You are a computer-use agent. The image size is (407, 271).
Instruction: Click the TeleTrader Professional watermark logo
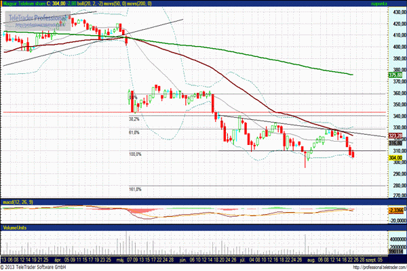(x=38, y=21)
